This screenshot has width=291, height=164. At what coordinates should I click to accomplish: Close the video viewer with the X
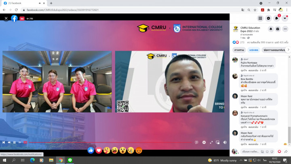(x=6, y=18)
